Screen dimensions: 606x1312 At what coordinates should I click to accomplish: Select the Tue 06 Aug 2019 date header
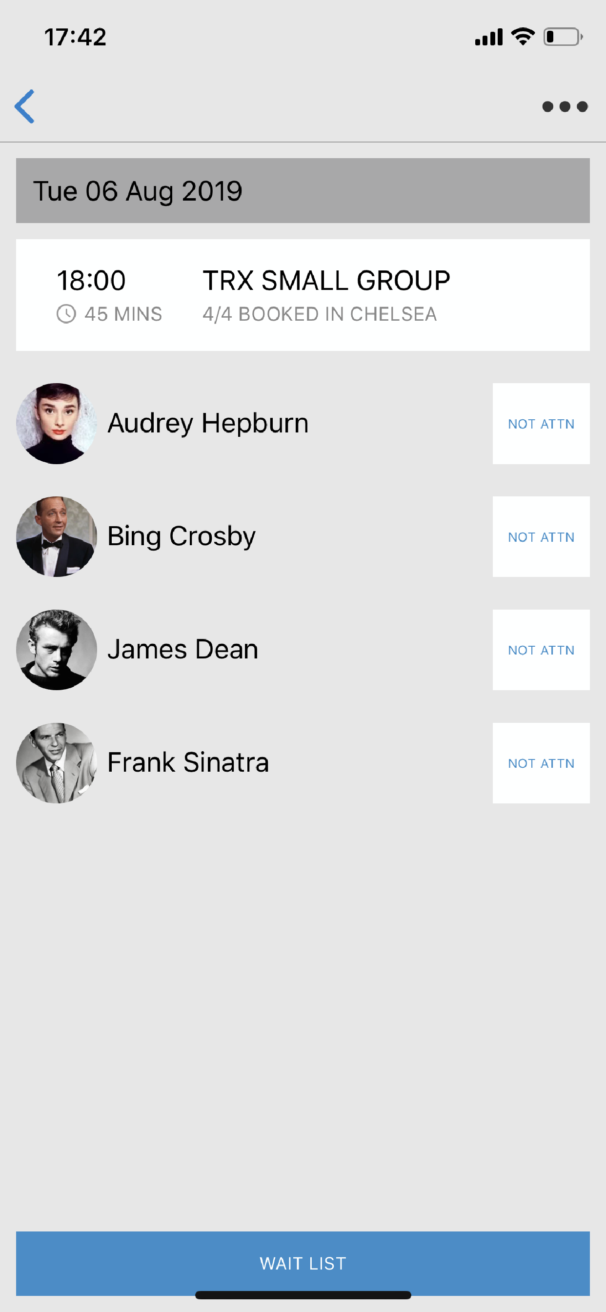(x=303, y=190)
